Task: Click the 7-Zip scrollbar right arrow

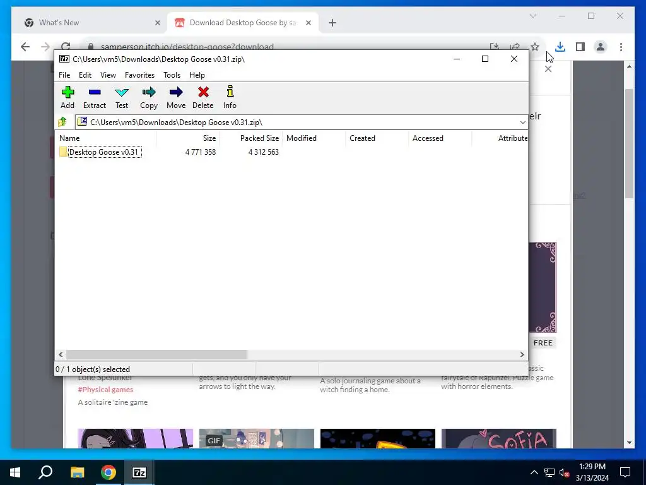Action: tap(522, 355)
